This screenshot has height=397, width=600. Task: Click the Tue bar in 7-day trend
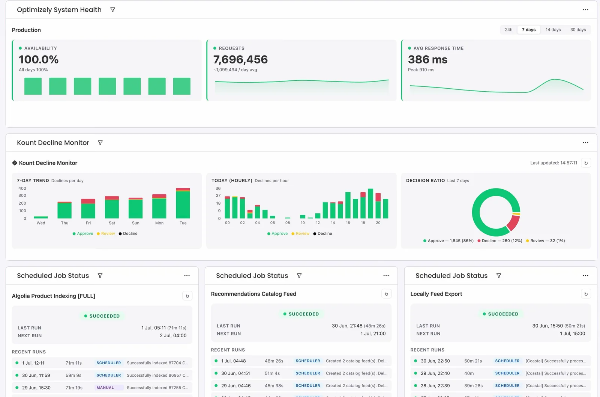183,203
